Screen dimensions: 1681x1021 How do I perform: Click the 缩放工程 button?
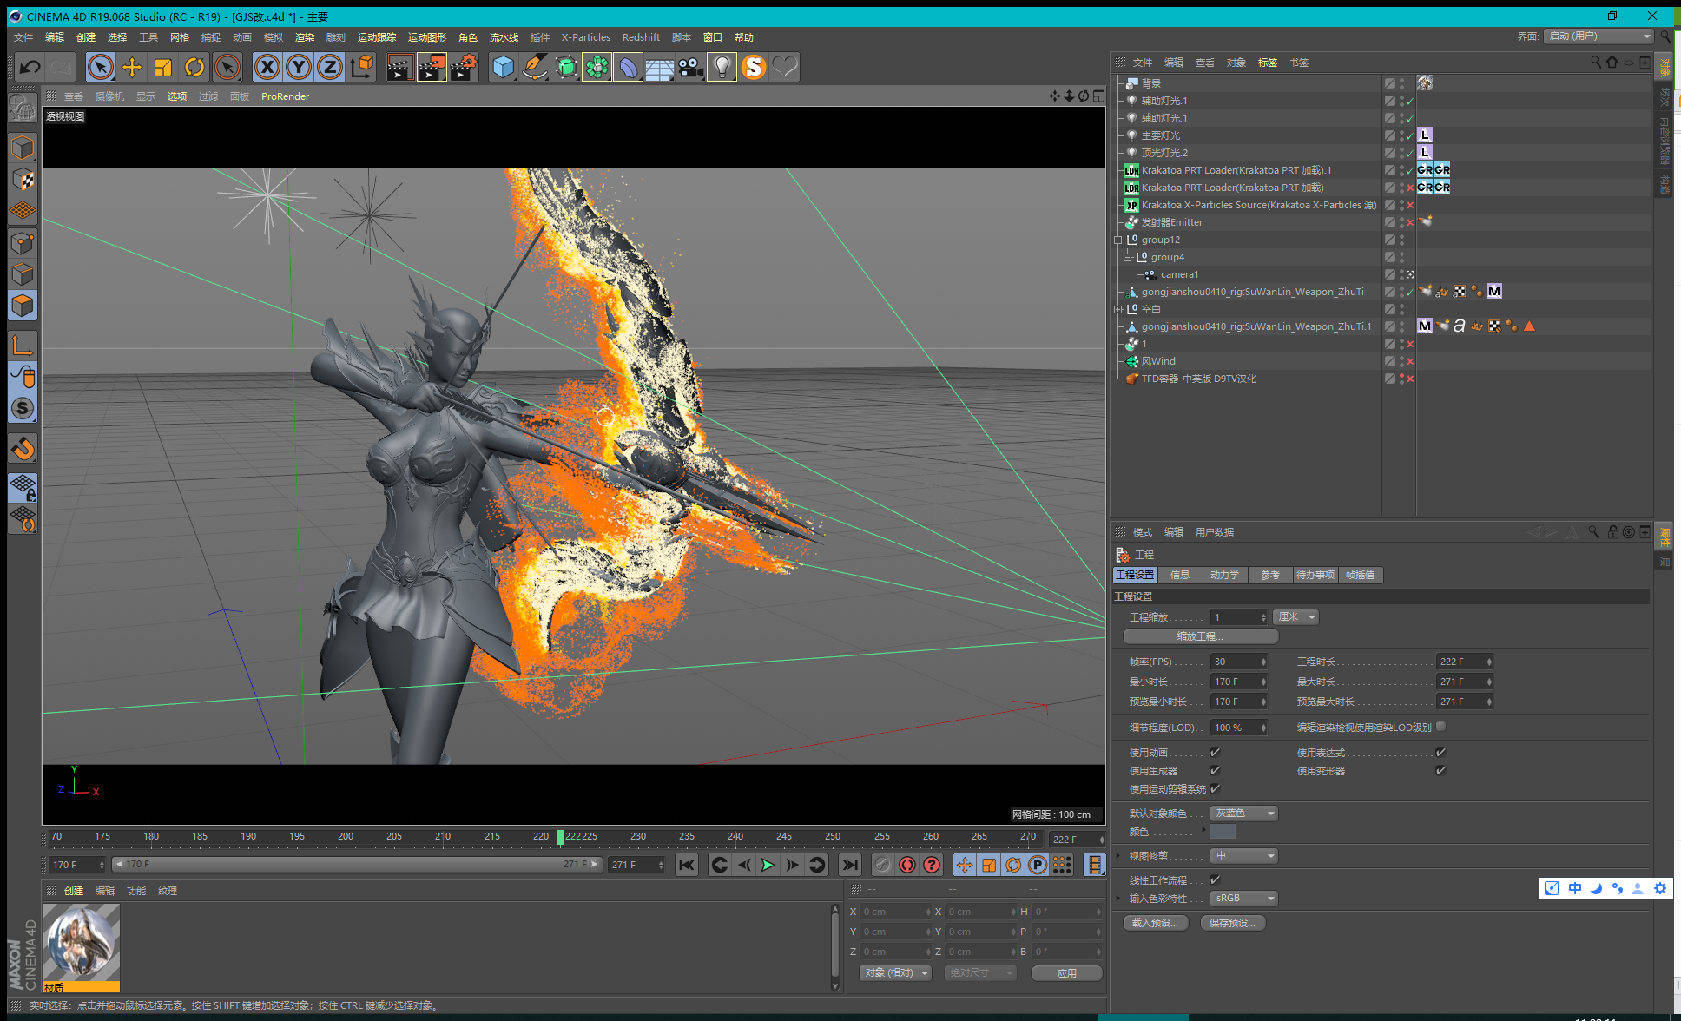1200,636
